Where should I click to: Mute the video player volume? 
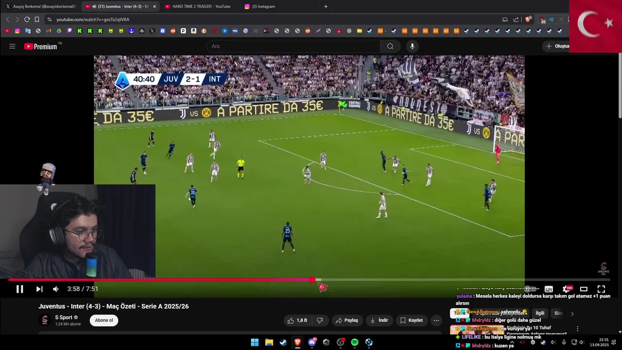coord(56,289)
